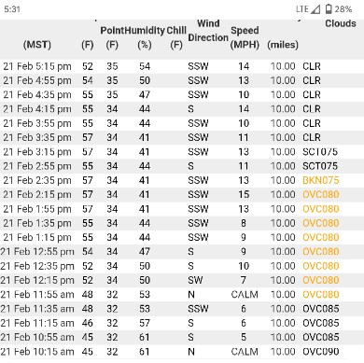This screenshot has height=363, width=364.
Task: Tap the battery icon in status bar
Action: pyautogui.click(x=329, y=9)
